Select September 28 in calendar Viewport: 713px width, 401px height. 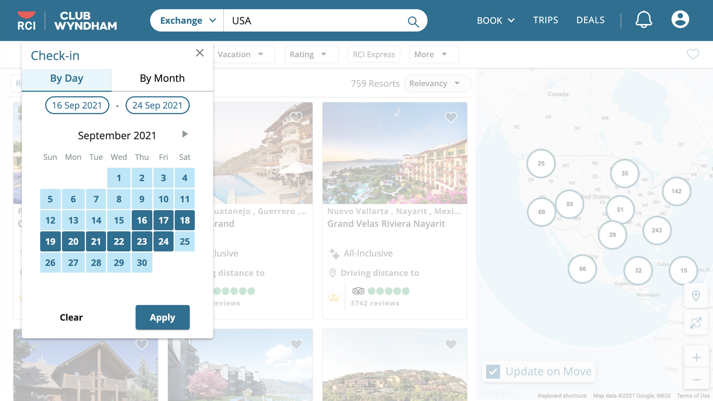96,263
